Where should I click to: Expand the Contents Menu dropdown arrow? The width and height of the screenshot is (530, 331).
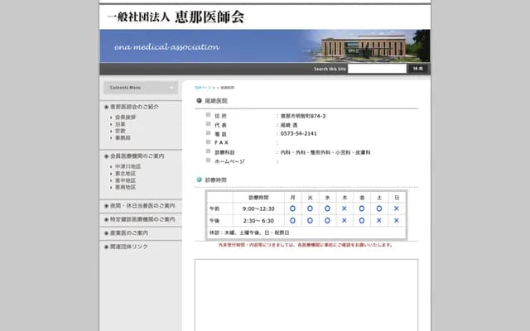tap(171, 88)
